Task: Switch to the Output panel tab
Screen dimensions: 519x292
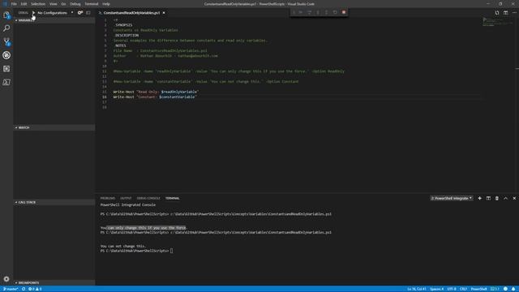Action: [x=126, y=198]
